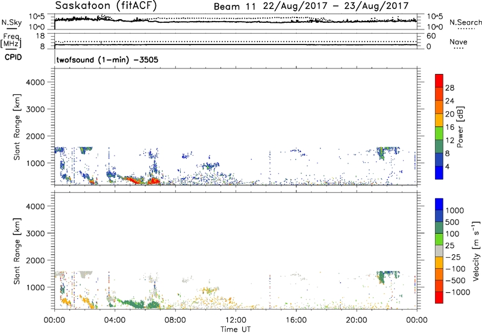Click the solid sky-noise curve in the top panel
The image size is (482, 333).
[x=236, y=22]
